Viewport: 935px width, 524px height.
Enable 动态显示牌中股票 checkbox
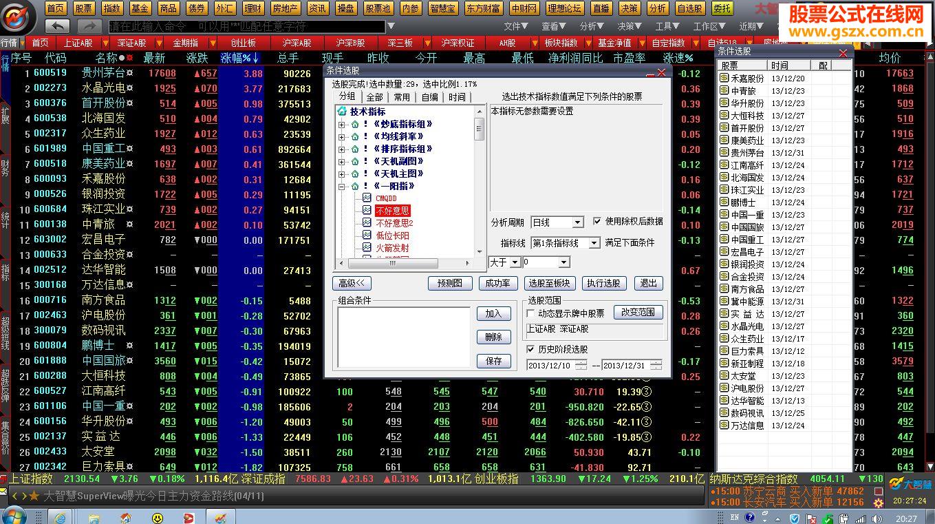point(530,313)
